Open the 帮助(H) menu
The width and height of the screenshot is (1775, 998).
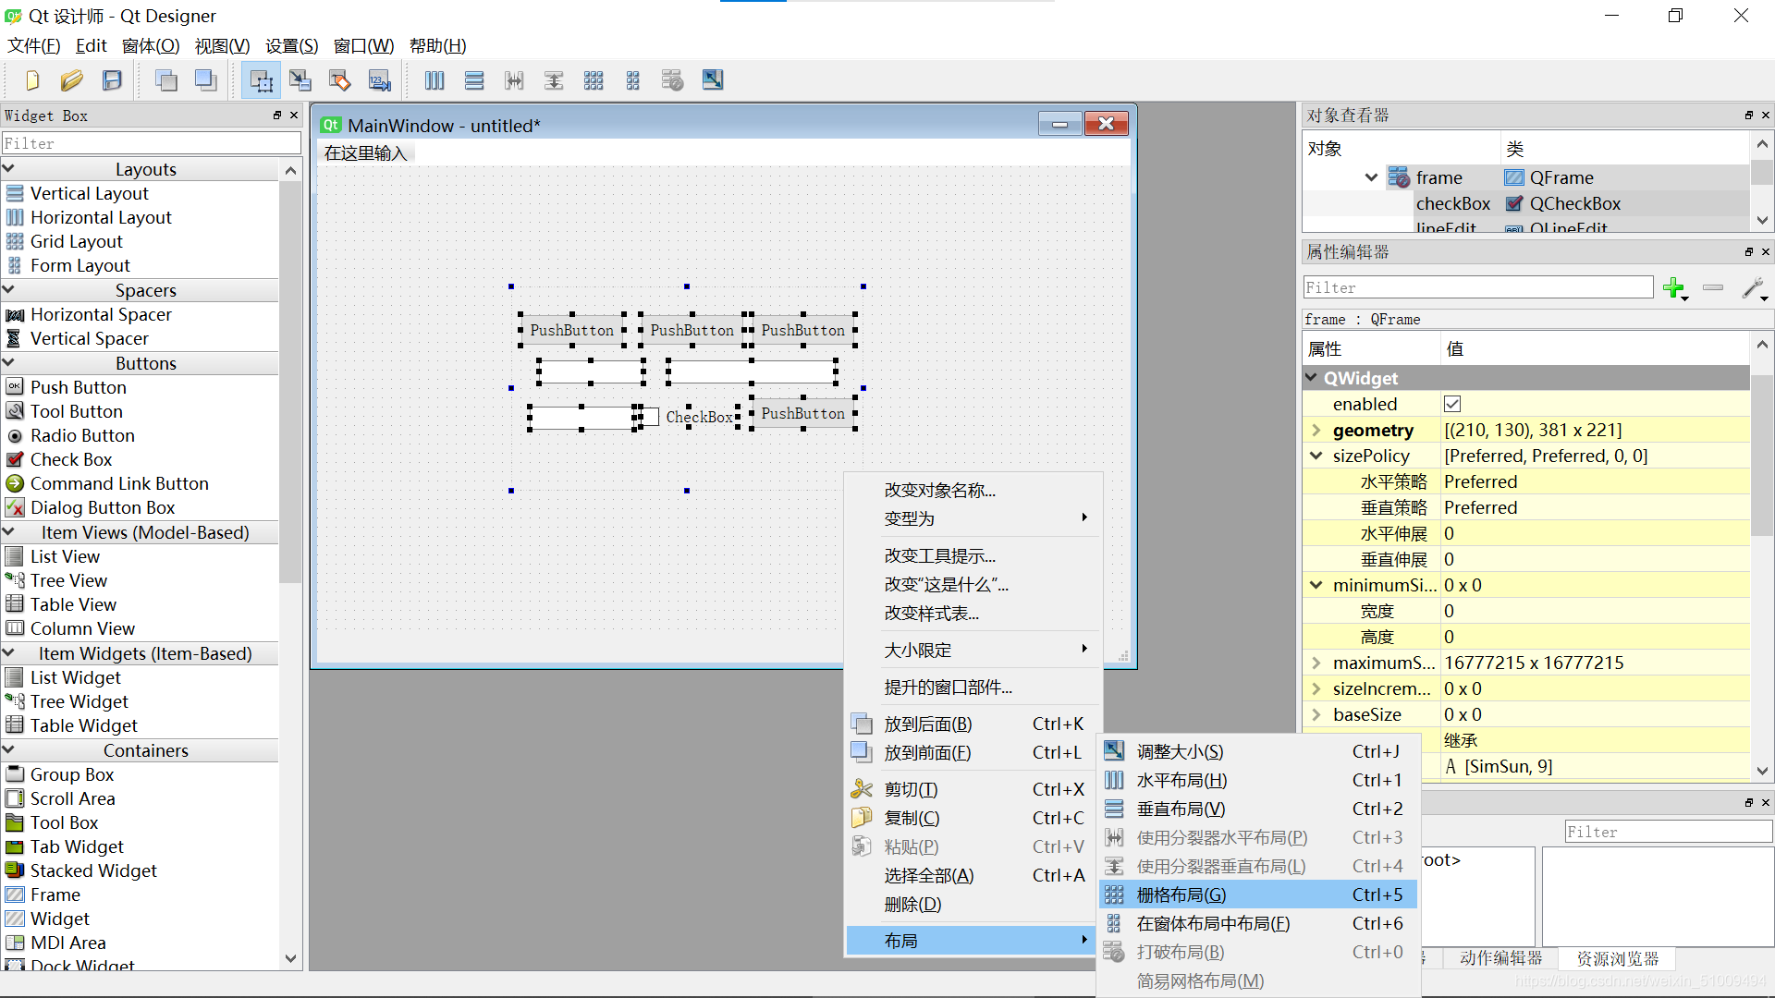point(437,45)
